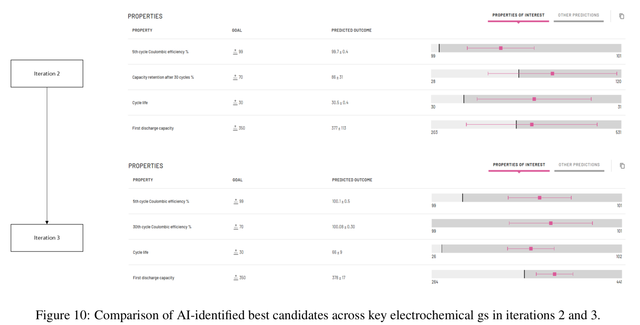Viewport: 640px width, 325px height.
Task: Click pink marker on 30th cycle Coulombic bar
Action: coord(551,223)
